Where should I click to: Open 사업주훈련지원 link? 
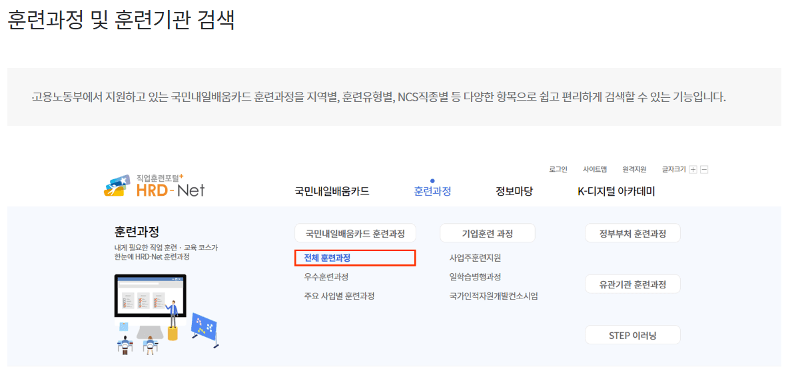(x=475, y=258)
